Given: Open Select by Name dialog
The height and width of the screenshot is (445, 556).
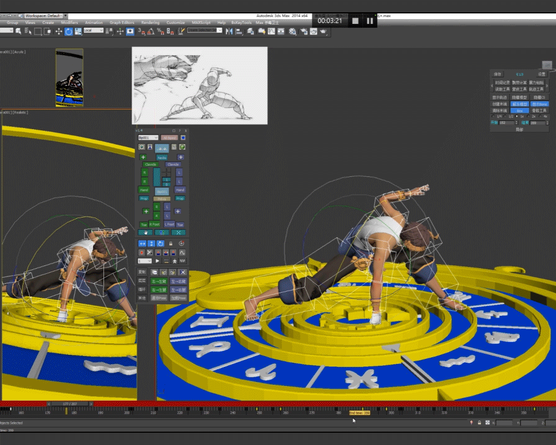Looking at the screenshot, I should (x=28, y=31).
